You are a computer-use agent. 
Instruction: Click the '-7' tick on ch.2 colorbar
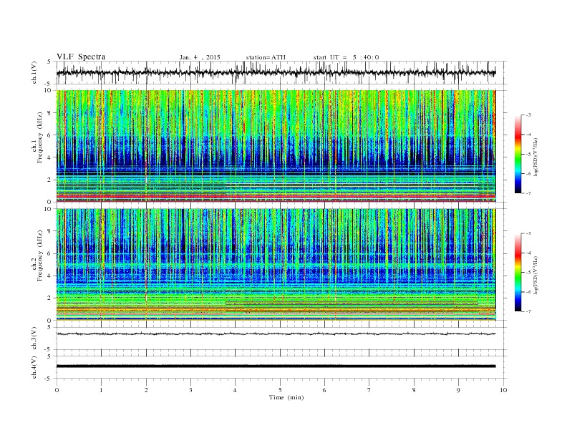[528, 311]
